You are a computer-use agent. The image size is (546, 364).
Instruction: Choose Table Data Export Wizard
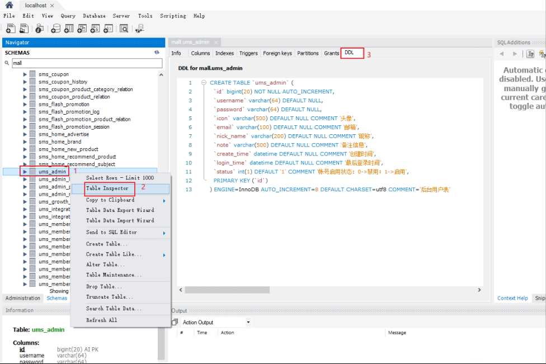120,210
